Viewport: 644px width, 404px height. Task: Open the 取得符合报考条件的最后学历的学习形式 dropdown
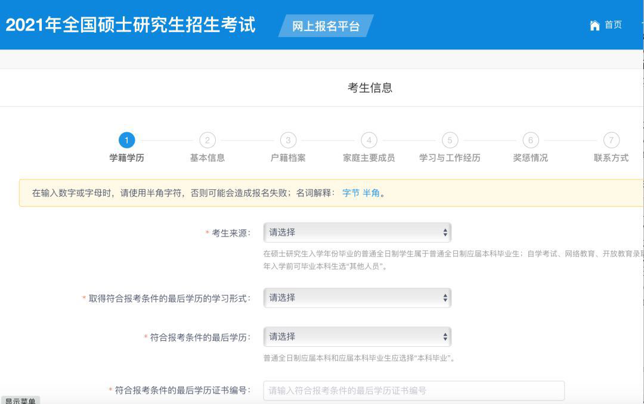(x=357, y=297)
